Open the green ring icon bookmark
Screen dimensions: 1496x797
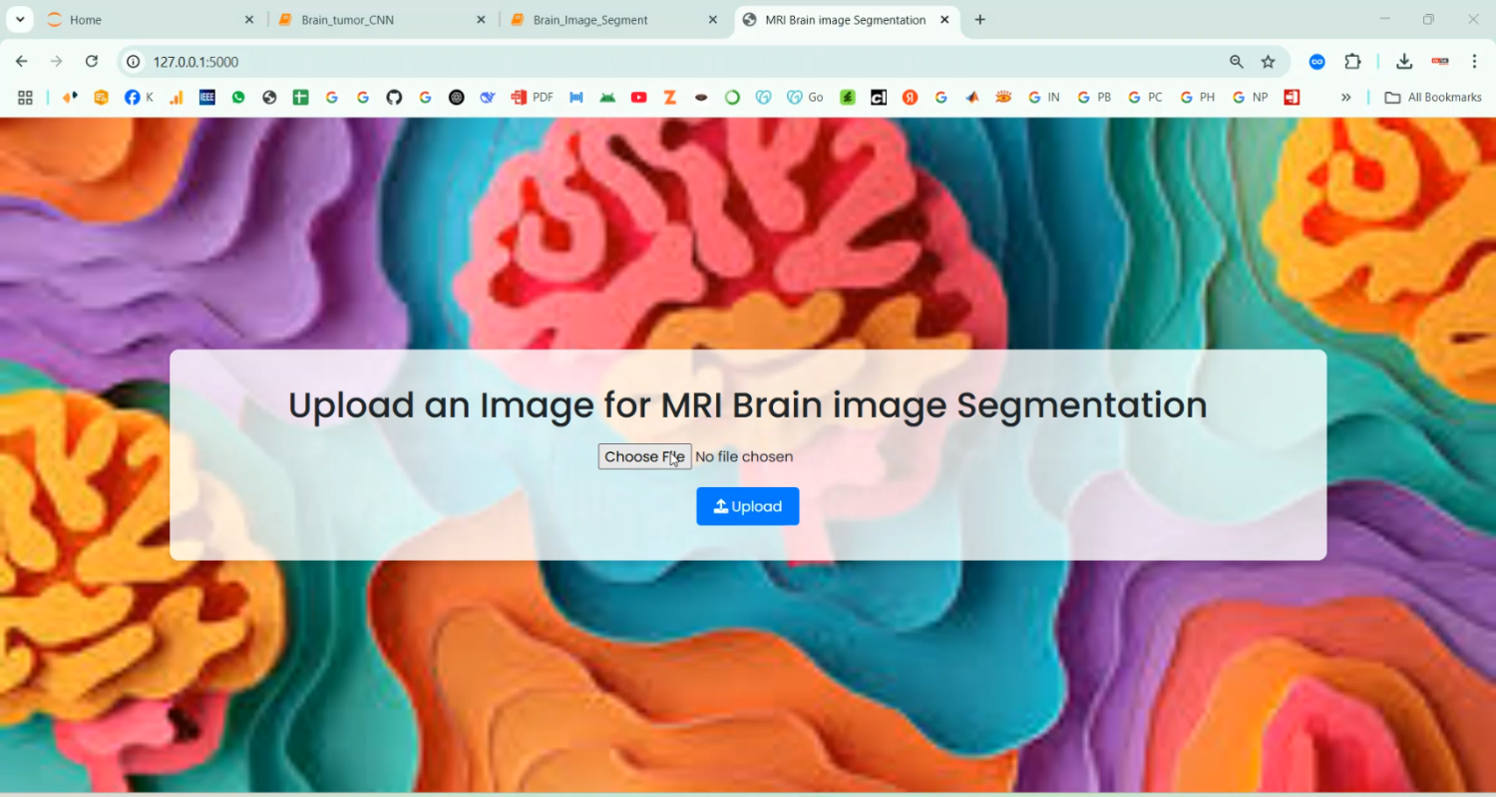click(732, 98)
